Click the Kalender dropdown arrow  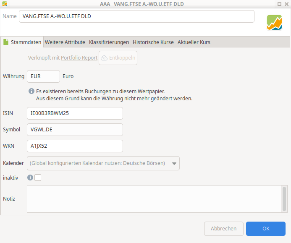(x=174, y=164)
